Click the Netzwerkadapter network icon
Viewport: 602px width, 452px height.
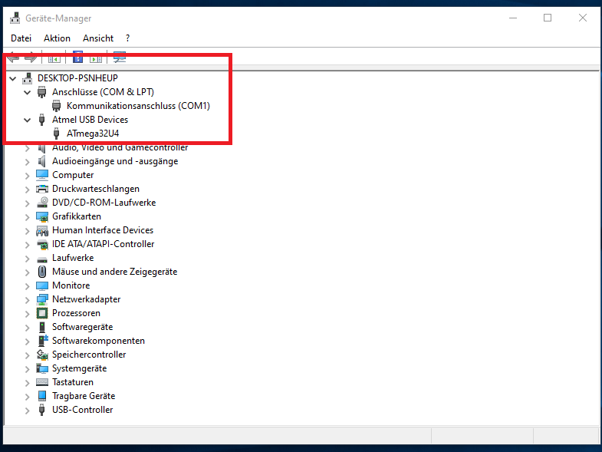pyautogui.click(x=42, y=300)
